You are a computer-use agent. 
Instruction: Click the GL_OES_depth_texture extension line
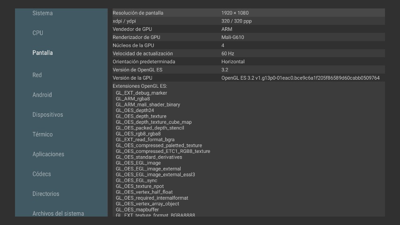pyautogui.click(x=141, y=116)
